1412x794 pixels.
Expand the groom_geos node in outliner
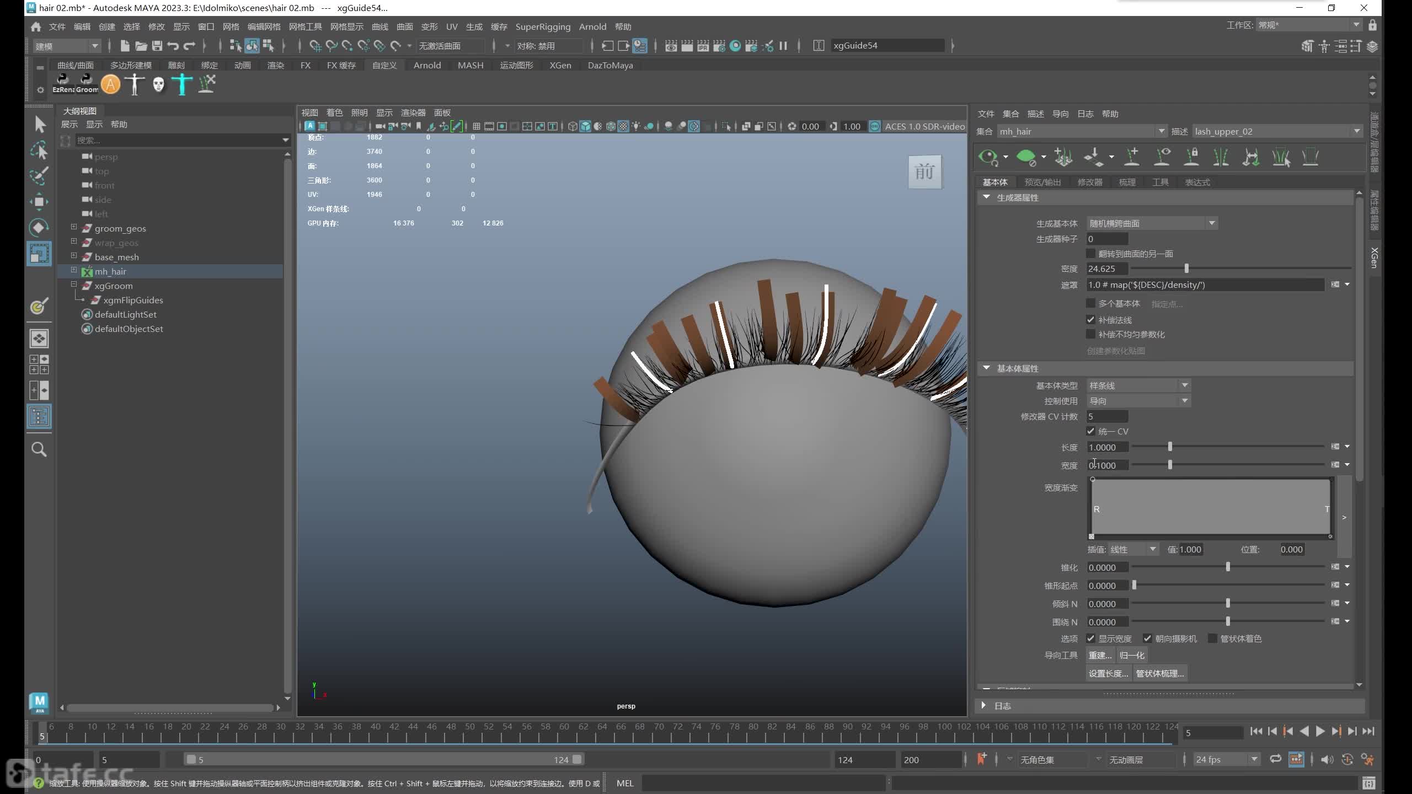[74, 227]
